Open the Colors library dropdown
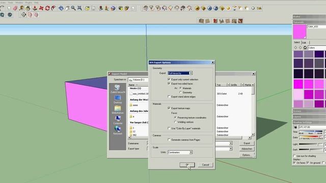 pos(316,48)
